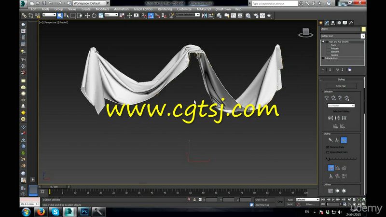386x217 pixels.
Task: Open the Graph Editors menu
Action: 143,9
